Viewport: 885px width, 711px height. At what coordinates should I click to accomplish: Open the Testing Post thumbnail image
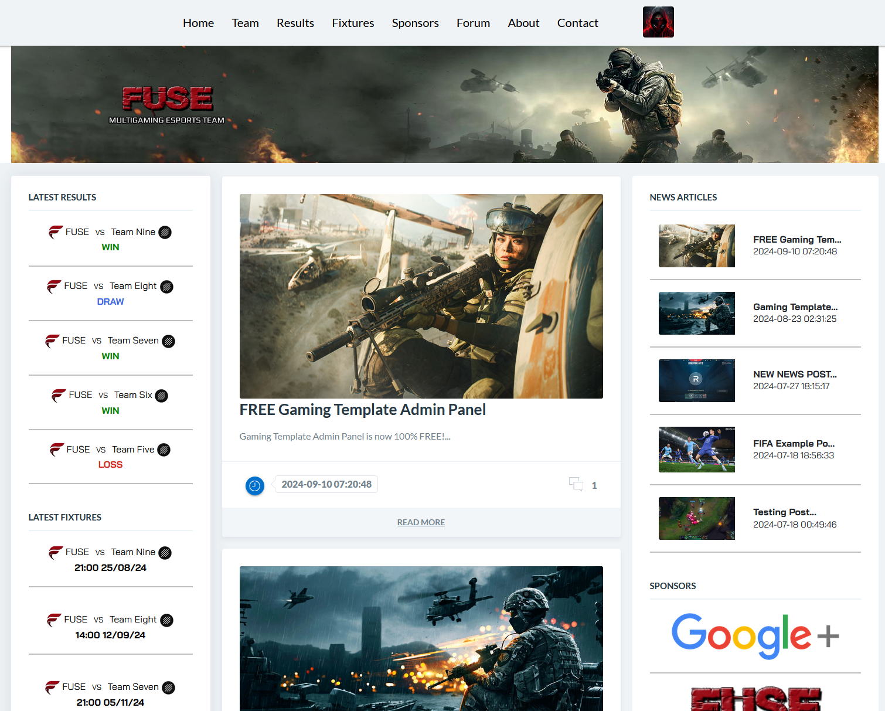pyautogui.click(x=696, y=519)
